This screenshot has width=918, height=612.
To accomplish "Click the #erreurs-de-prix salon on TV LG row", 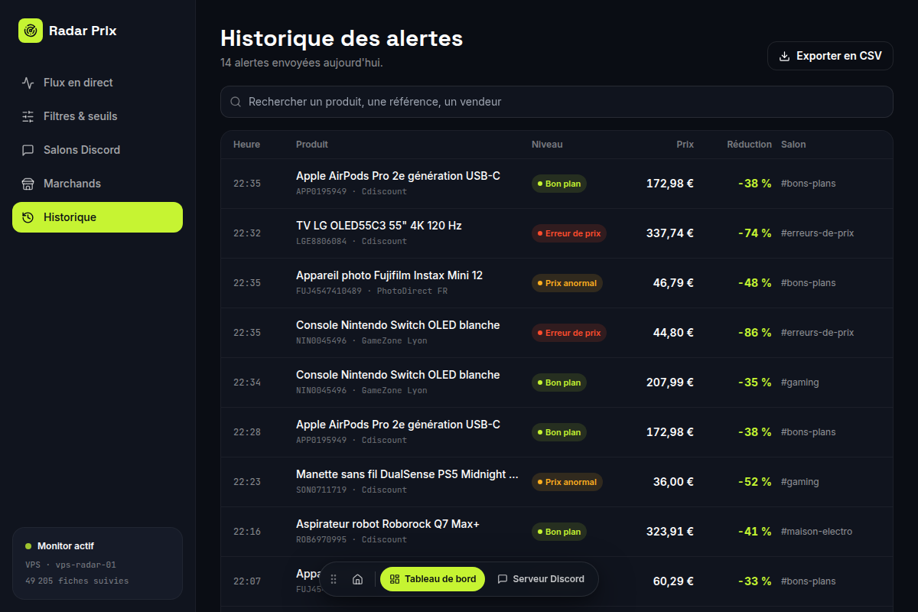I will 817,233.
